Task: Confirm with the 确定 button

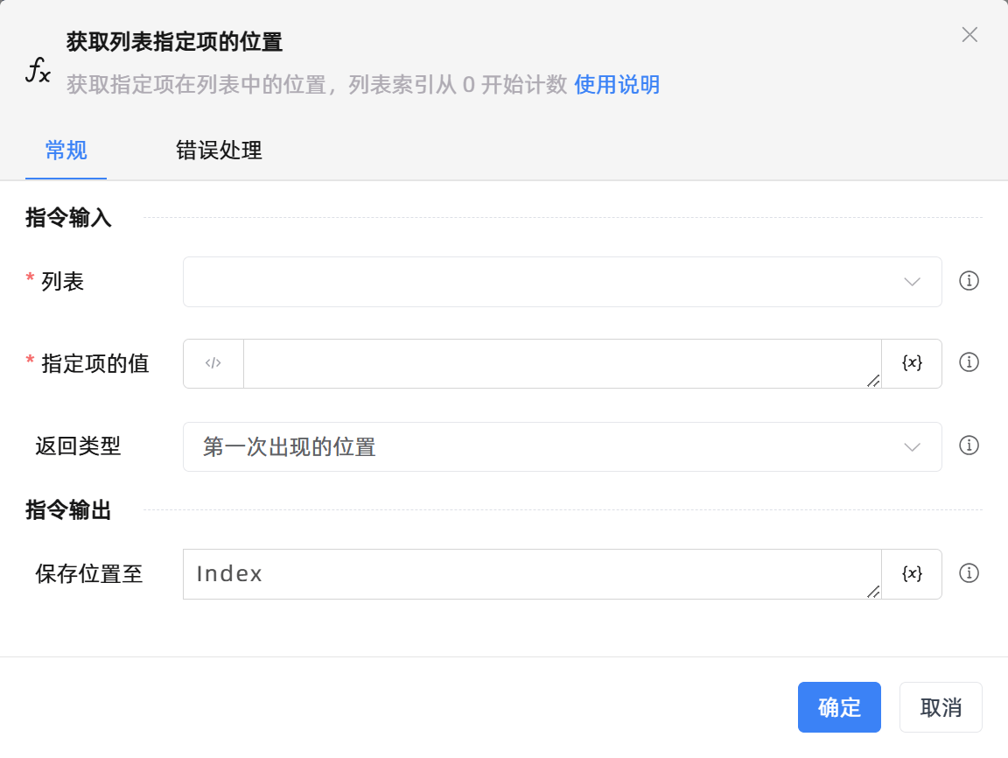Action: pyautogui.click(x=839, y=707)
